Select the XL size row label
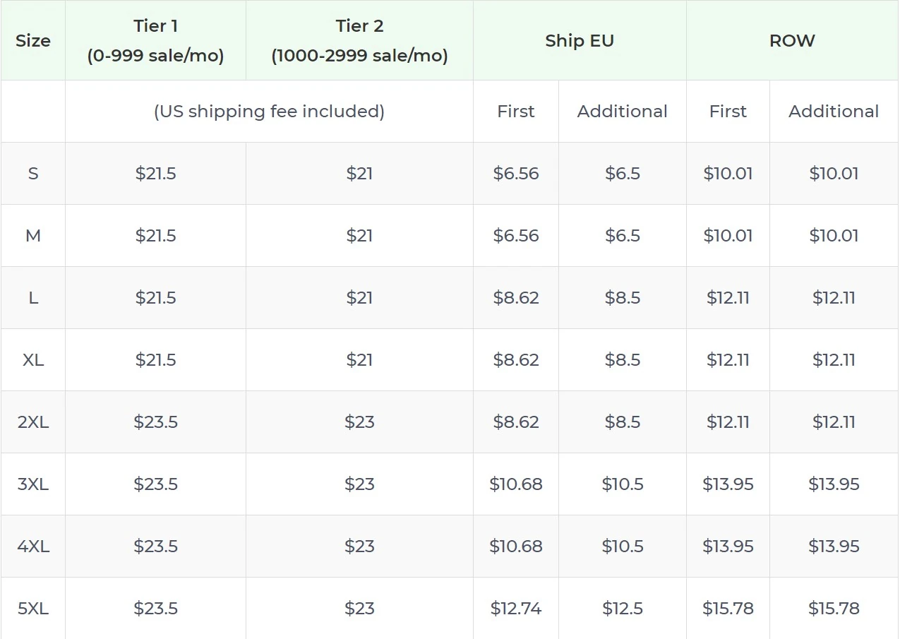 click(33, 360)
